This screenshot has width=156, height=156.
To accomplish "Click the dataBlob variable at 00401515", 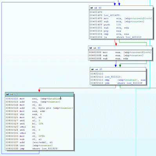I will point(54,99).
